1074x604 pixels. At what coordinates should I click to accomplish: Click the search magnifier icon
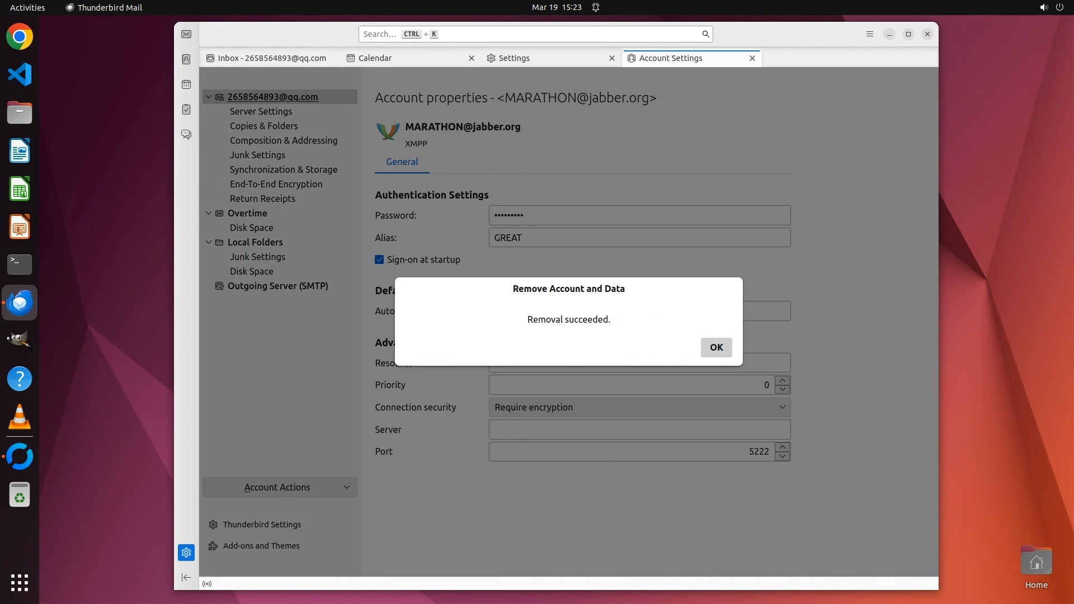pos(705,34)
